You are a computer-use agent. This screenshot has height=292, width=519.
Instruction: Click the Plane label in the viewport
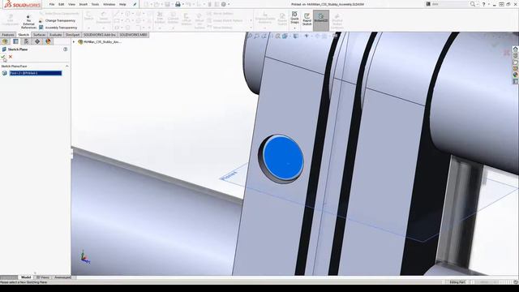[x=229, y=176]
